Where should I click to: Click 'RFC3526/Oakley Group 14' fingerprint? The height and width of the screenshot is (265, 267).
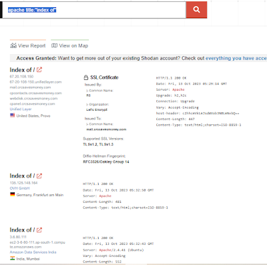106,162
